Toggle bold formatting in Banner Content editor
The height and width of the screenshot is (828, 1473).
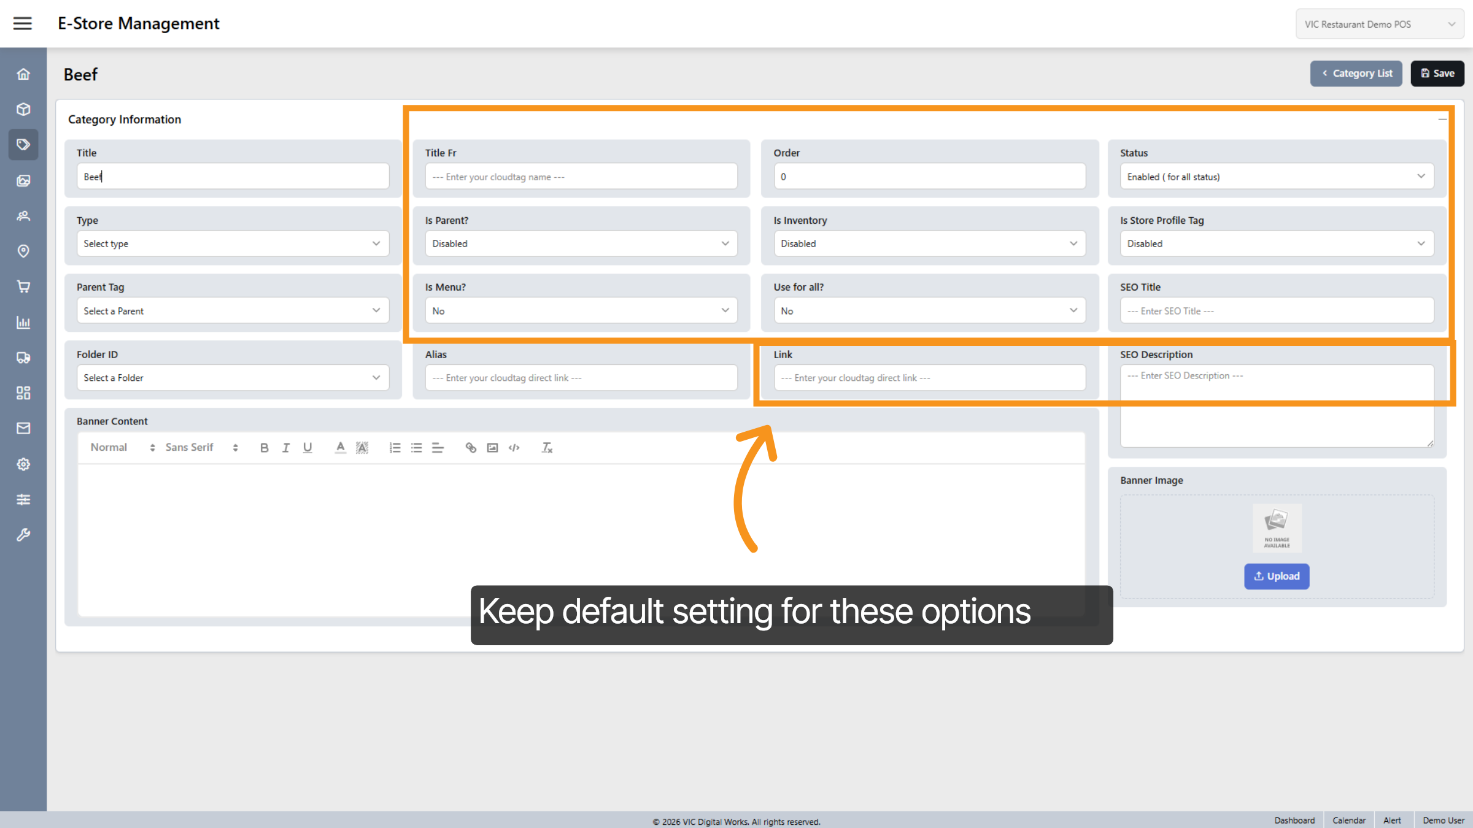(264, 447)
